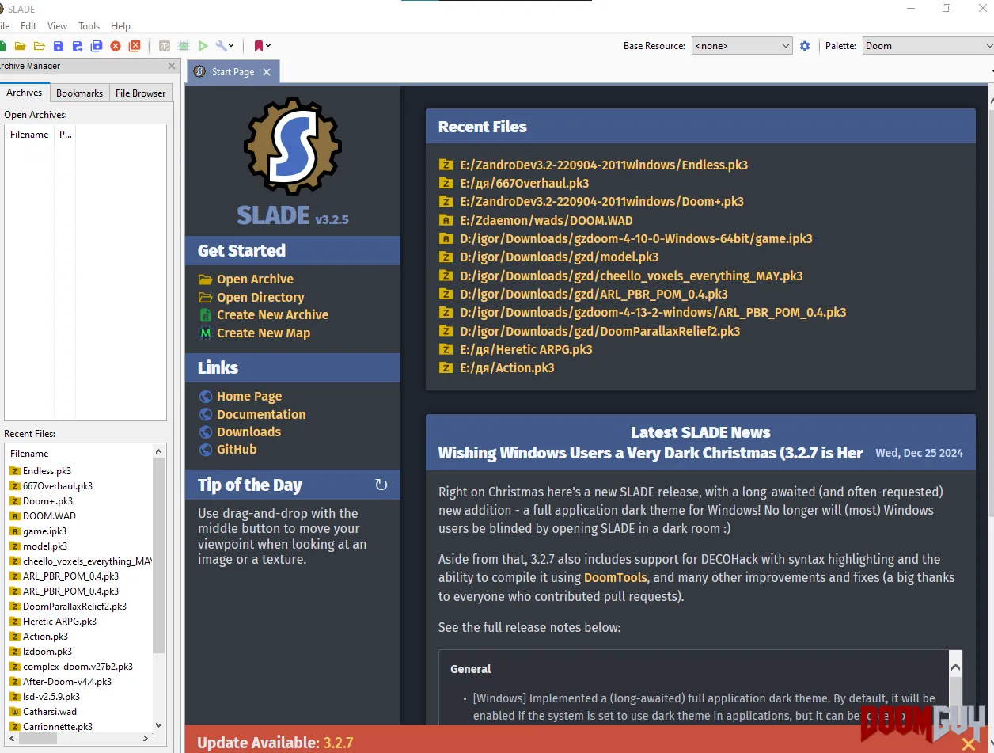The image size is (994, 753).
Task: Dismiss the Update Available 3.2.7 banner
Action: point(968,743)
